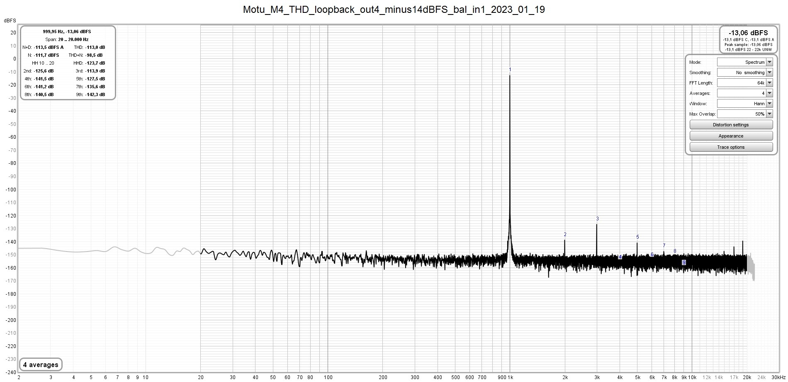Image resolution: width=788 pixels, height=382 pixels.
Task: Click harmonic marker 2 on the graph
Action: tap(565, 235)
